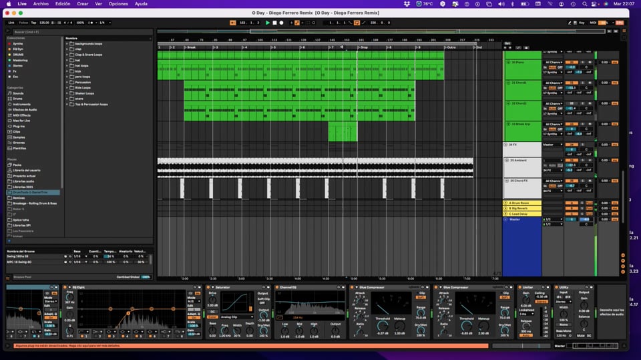
Task: Open the quantization 1/4 dropdown
Action: click(105, 23)
